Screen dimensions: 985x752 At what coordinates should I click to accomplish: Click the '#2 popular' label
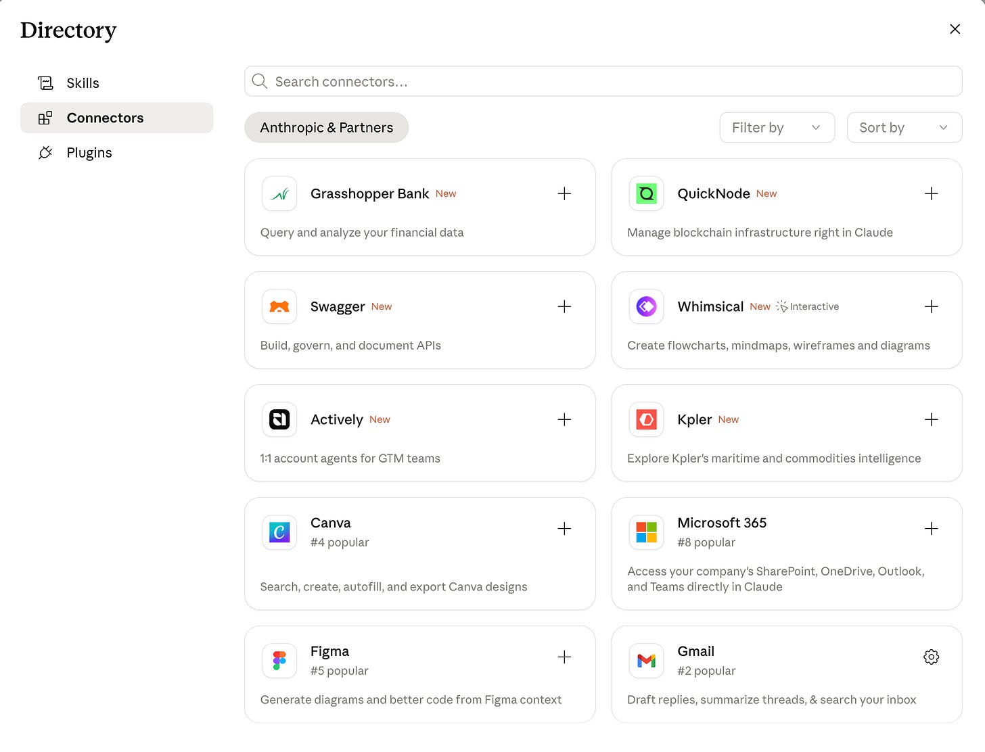[x=706, y=672]
